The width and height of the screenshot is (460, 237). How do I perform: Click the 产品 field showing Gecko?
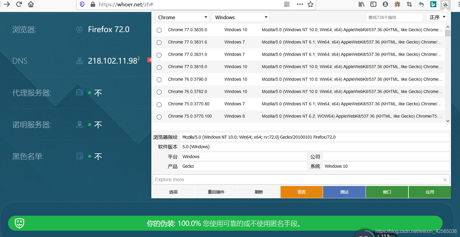243,166
